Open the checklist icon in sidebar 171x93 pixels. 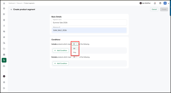click(x=4, y=14)
